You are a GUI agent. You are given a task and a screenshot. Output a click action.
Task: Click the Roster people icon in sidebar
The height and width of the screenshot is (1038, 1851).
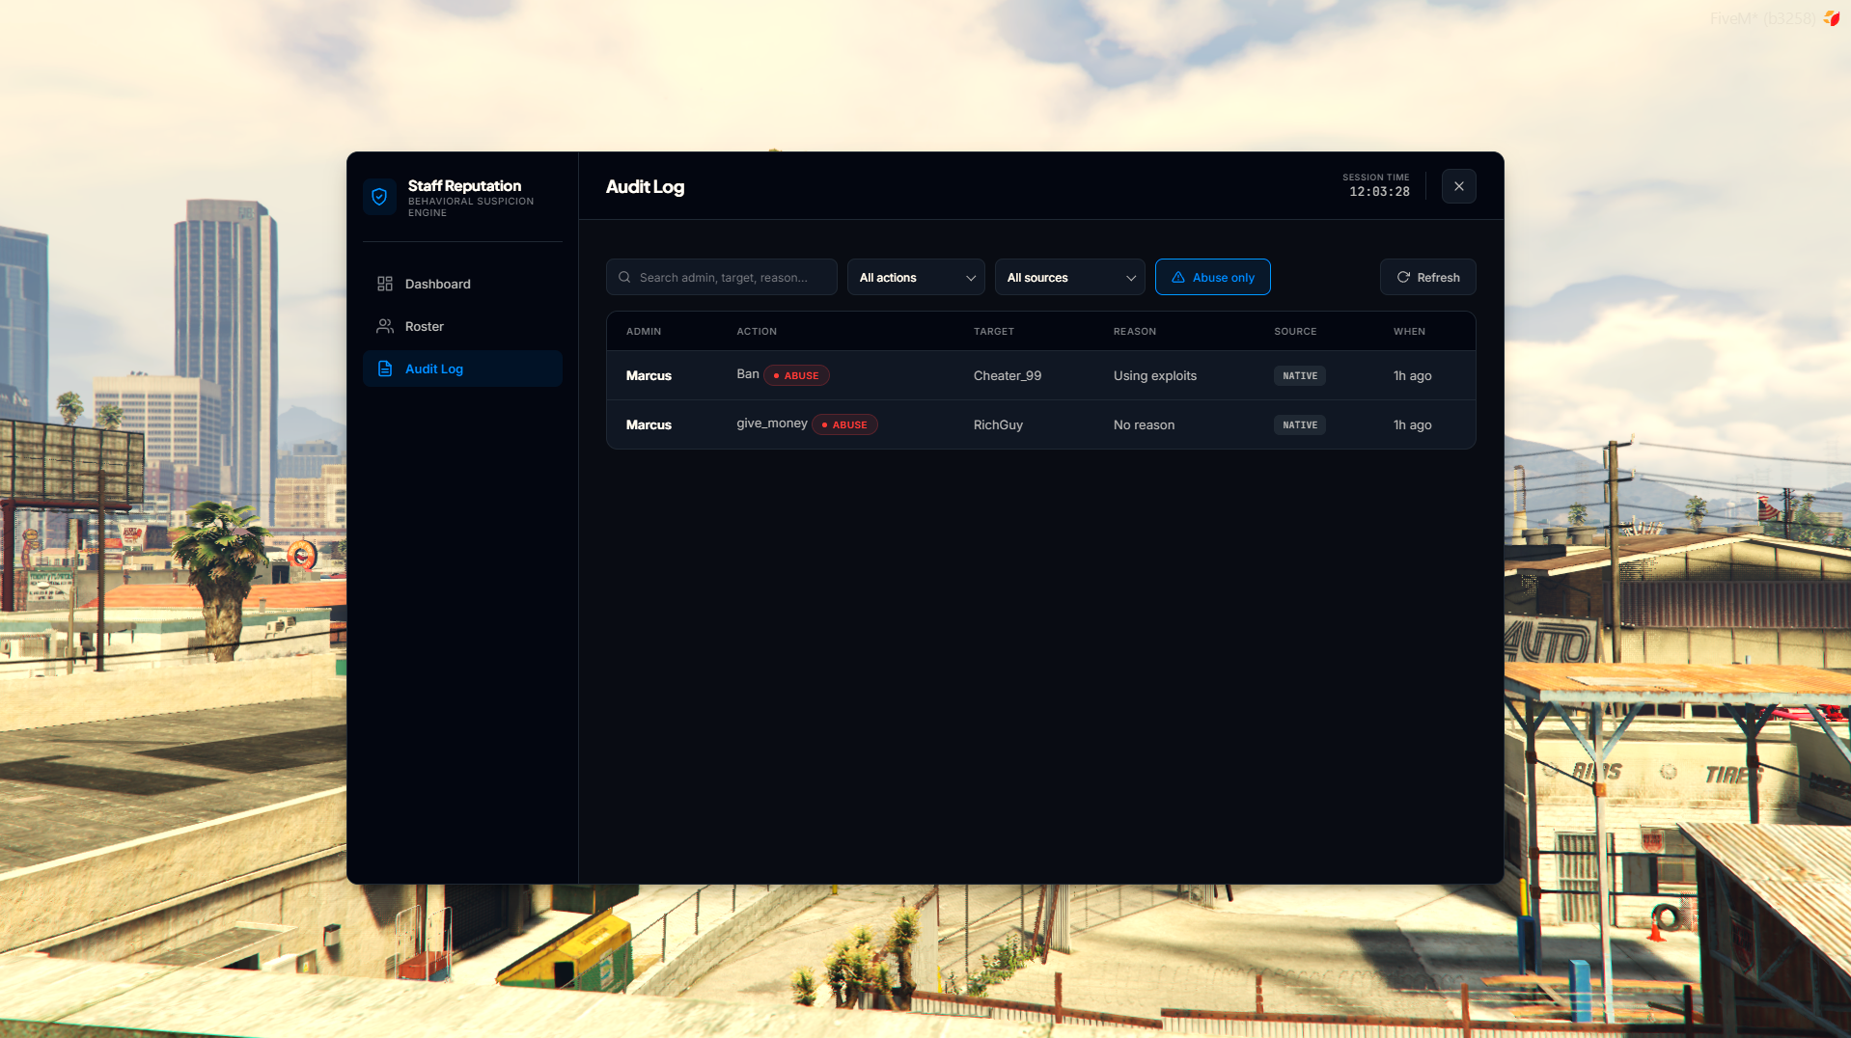coord(385,326)
